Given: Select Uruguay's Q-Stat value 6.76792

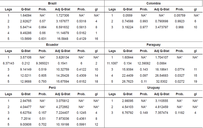Looking at the screenshot, I should (x=127, y=113).
